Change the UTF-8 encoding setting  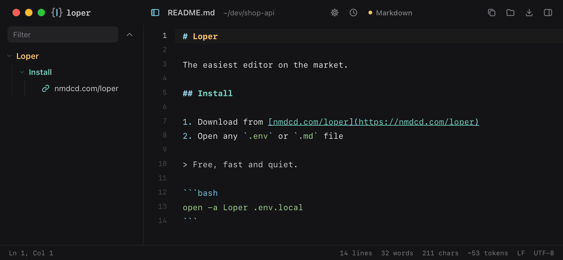click(x=544, y=253)
